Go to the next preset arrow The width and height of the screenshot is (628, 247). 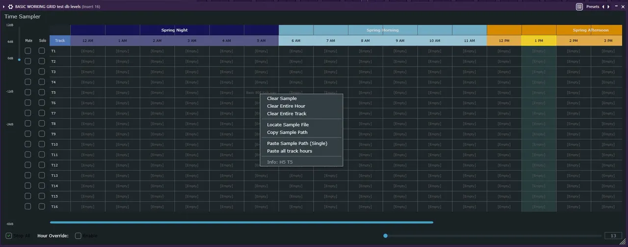(609, 7)
